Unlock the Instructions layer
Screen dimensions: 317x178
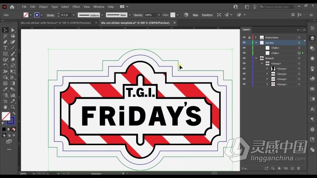click(x=249, y=38)
